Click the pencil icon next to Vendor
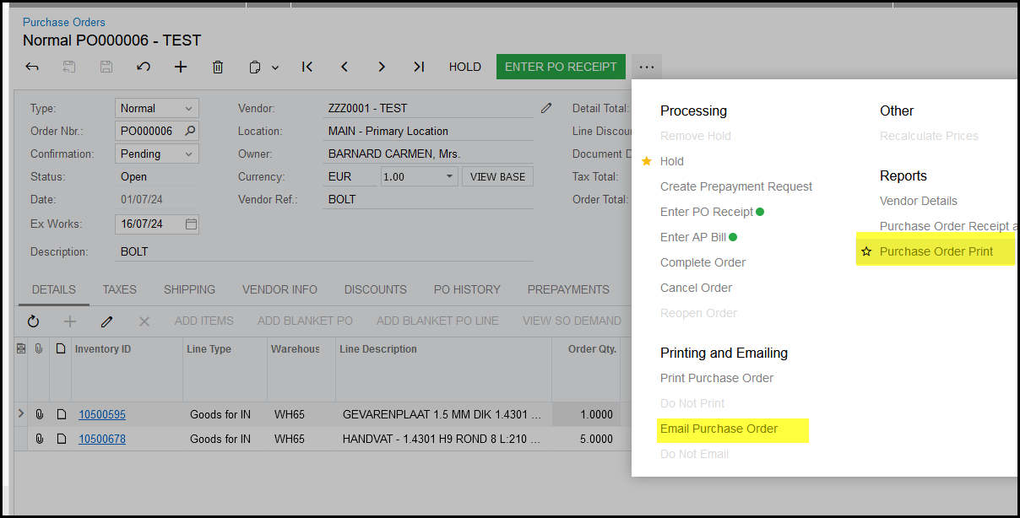 (x=546, y=108)
